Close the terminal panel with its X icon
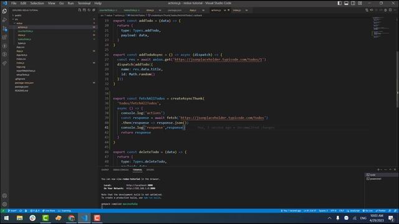Image resolution: width=399 pixels, height=224 pixels. 395,169
